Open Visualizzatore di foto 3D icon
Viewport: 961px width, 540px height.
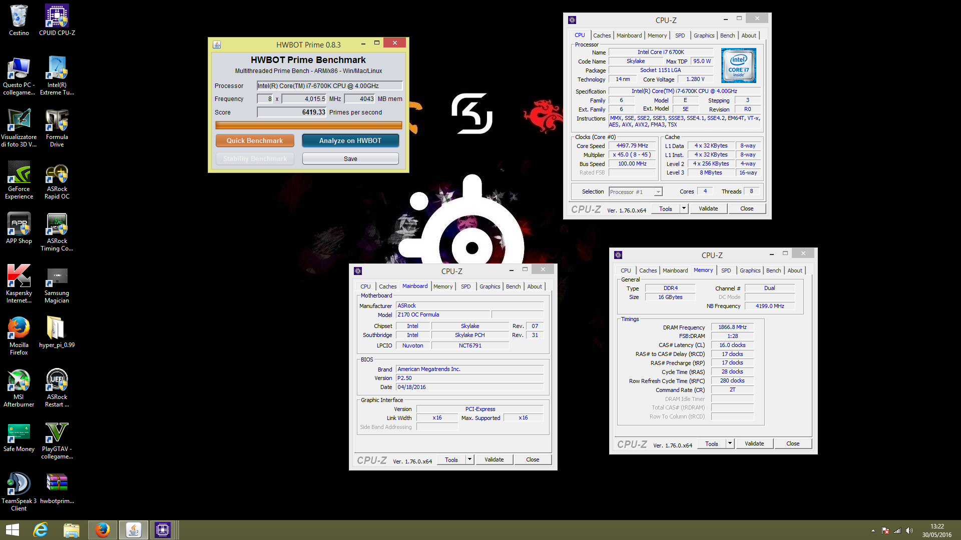click(x=19, y=128)
